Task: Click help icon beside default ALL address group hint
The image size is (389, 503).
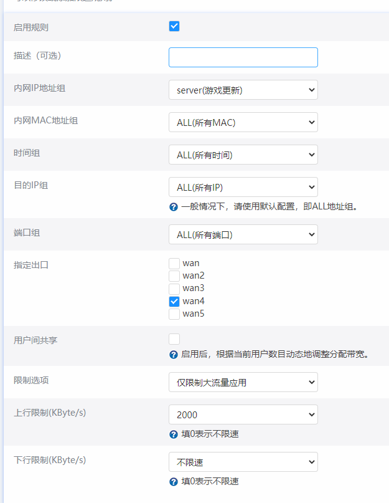Action: pos(174,207)
